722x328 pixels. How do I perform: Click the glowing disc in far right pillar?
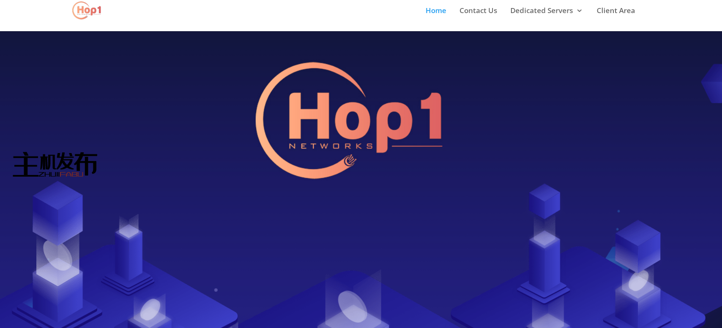click(x=638, y=281)
